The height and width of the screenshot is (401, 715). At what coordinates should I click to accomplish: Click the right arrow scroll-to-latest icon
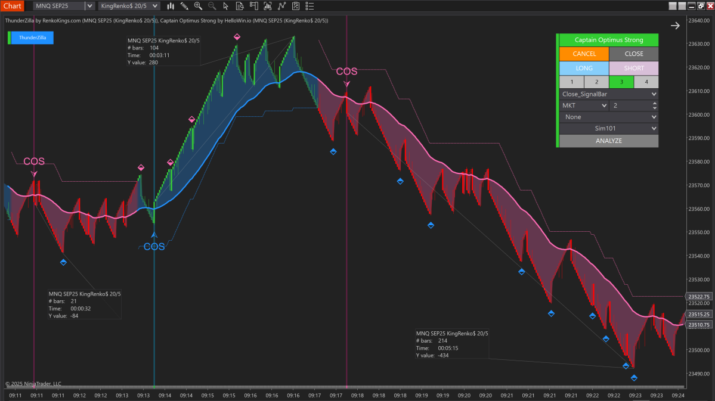(675, 26)
